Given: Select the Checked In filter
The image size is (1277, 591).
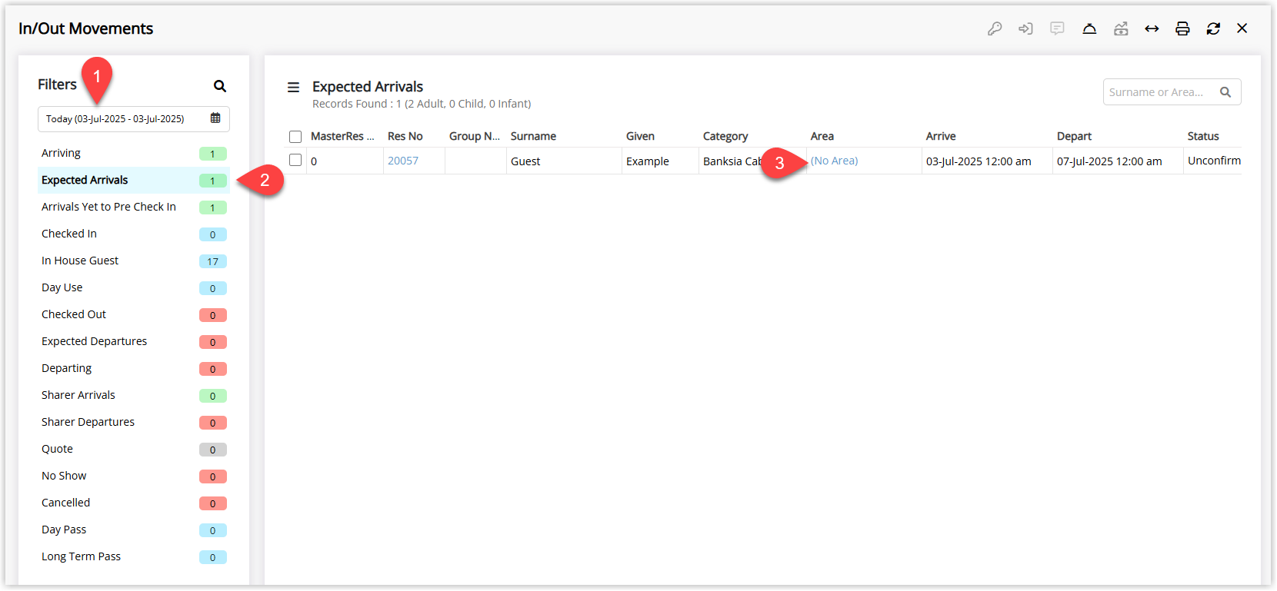Looking at the screenshot, I should click(x=134, y=234).
